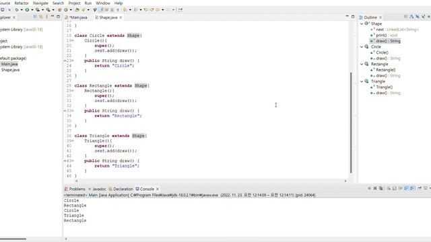Image resolution: width=431 pixels, height=242 pixels.
Task: Click the Pin Console icon
Action: (420, 188)
